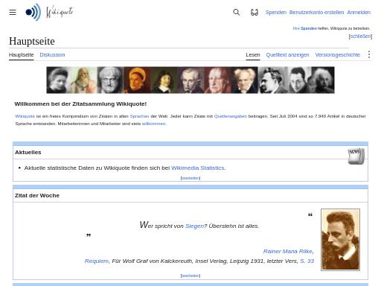This screenshot has width=381, height=286.
Task: Open the Versionsgeschichte tab
Action: [338, 54]
